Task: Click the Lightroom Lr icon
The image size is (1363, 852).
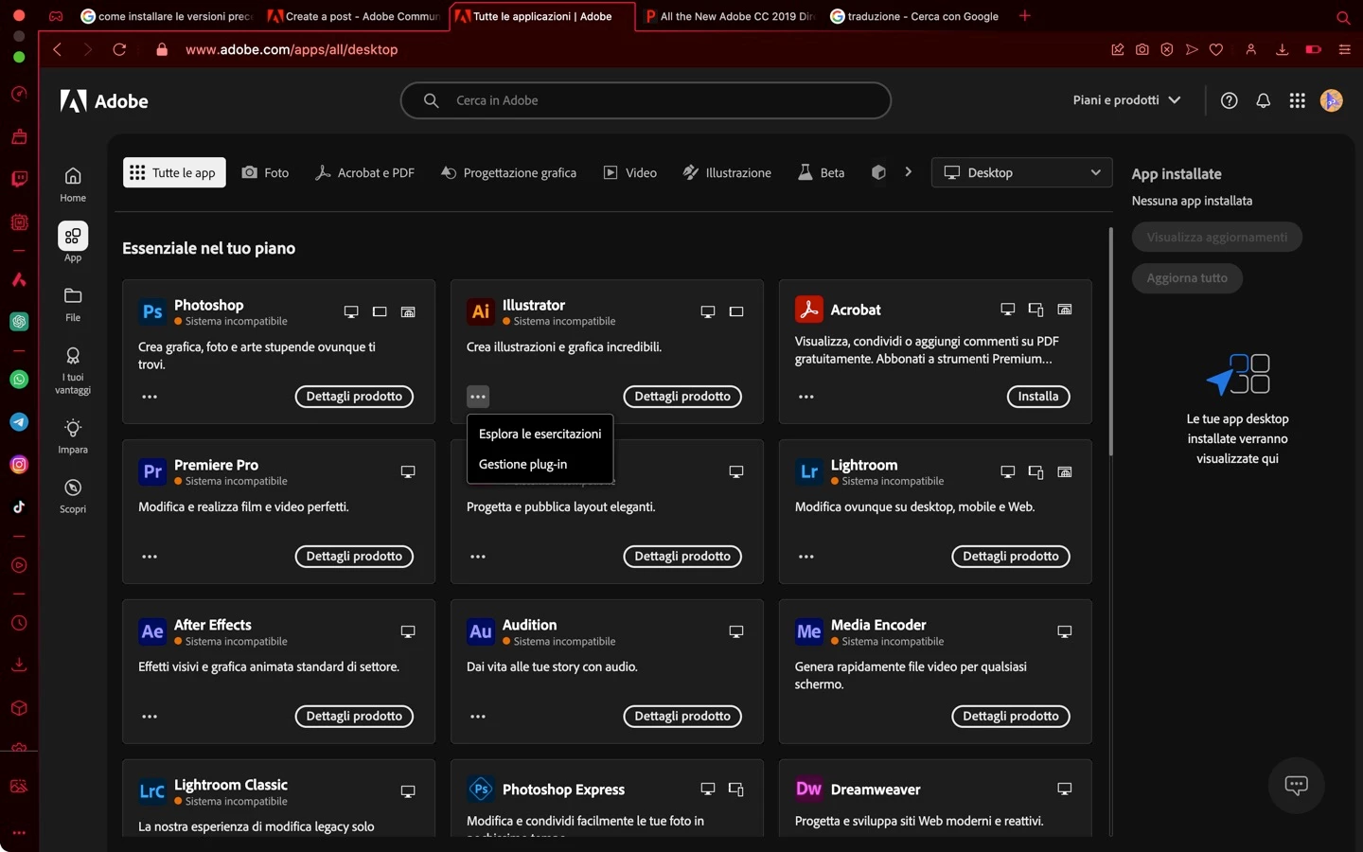Action: pyautogui.click(x=808, y=471)
